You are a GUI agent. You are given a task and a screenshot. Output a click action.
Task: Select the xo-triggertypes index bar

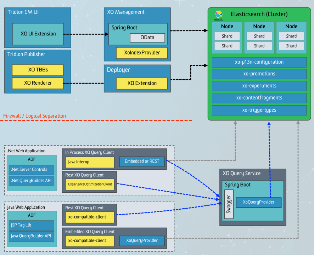[259, 110]
